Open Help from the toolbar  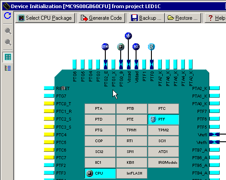click(216, 18)
